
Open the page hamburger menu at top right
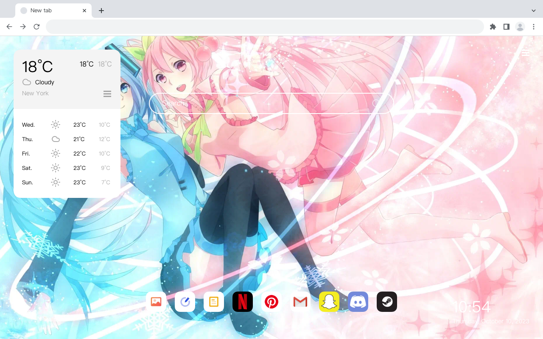click(525, 53)
